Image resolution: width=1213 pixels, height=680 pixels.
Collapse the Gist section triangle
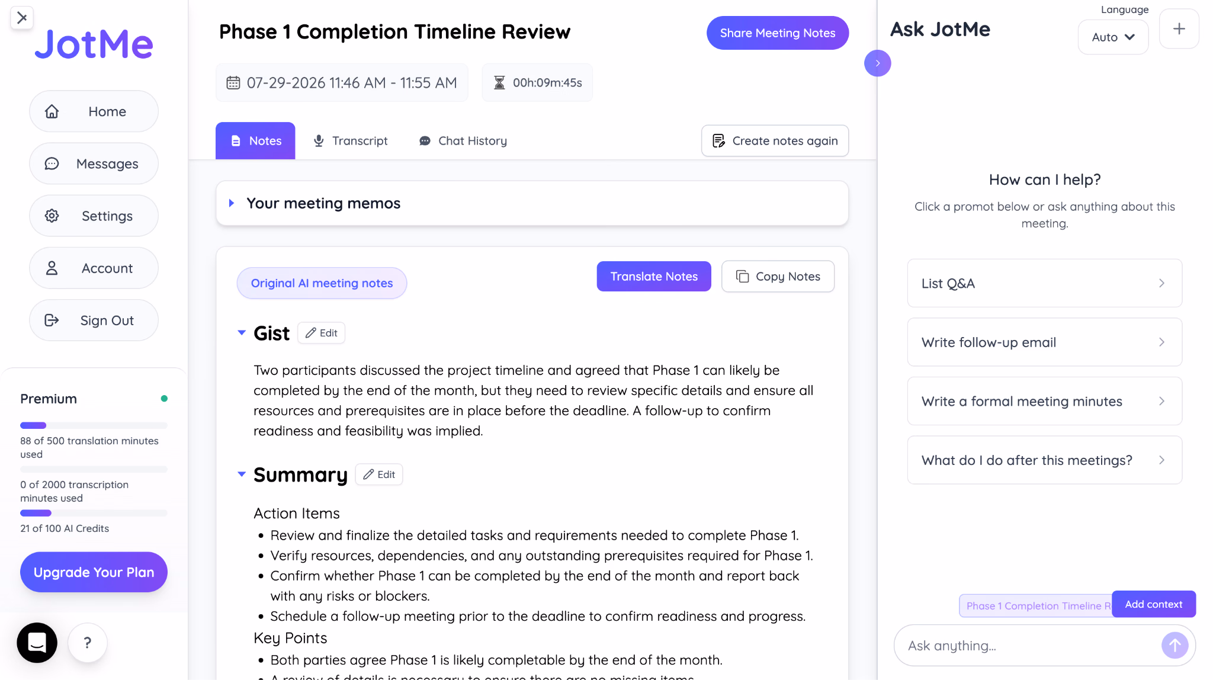click(242, 333)
